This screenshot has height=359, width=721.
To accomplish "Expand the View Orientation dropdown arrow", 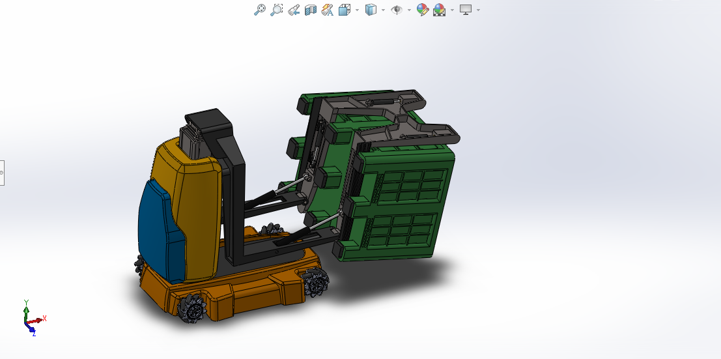I will pos(357,10).
